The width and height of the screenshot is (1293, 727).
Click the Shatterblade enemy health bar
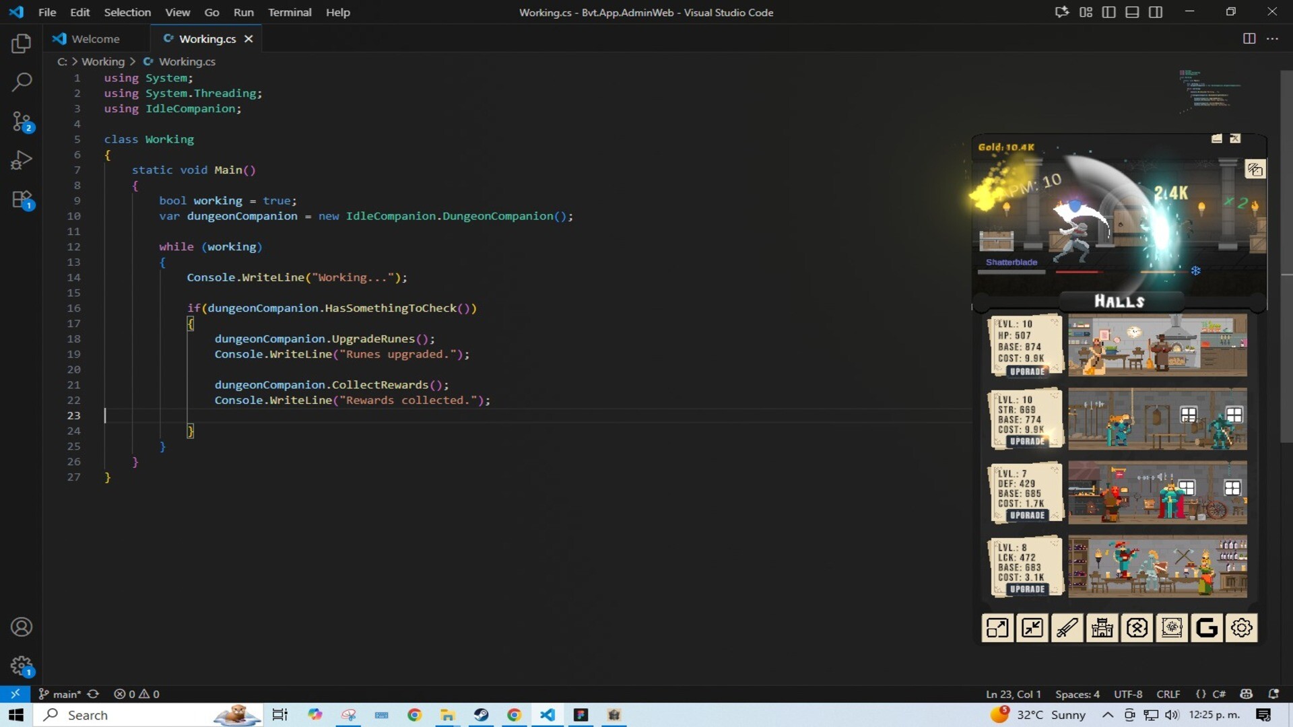[x=1081, y=273]
